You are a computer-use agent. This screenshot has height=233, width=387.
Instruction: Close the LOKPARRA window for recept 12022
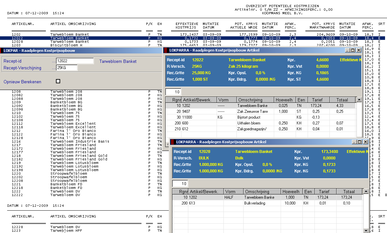point(359,50)
